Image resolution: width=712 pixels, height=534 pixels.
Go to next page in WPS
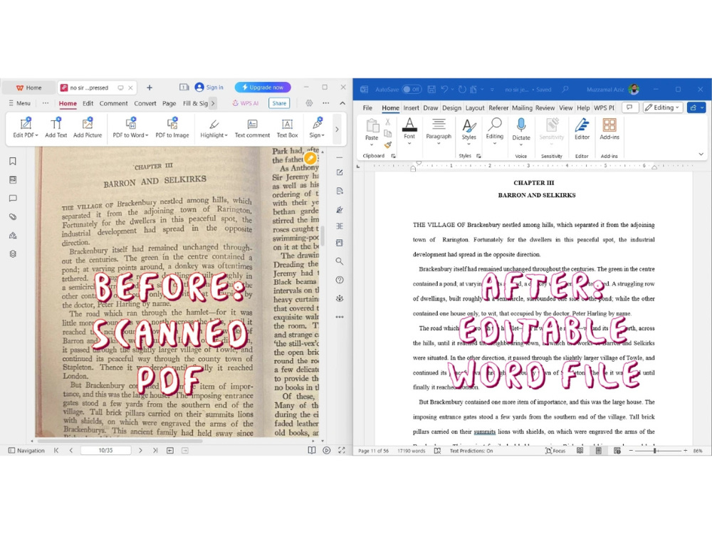(x=140, y=451)
